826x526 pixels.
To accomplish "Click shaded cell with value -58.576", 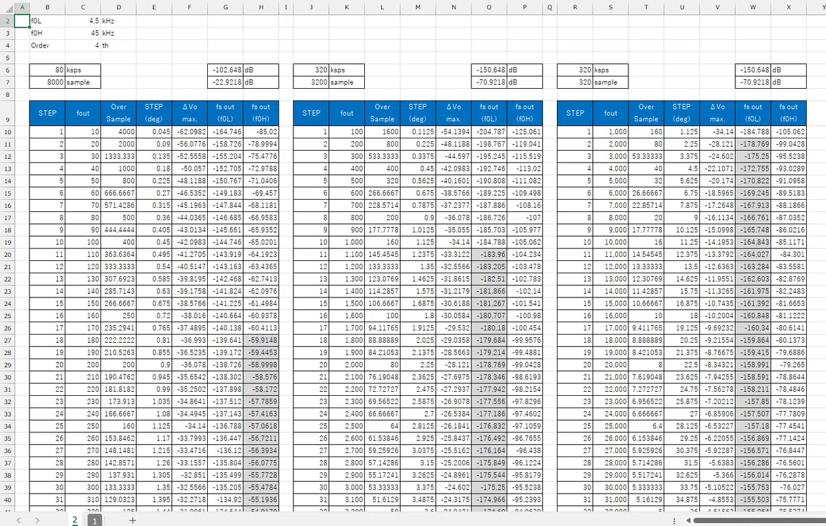I will coord(262,377).
